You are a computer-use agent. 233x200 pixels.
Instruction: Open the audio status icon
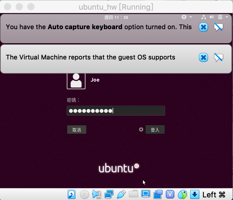pos(97,194)
